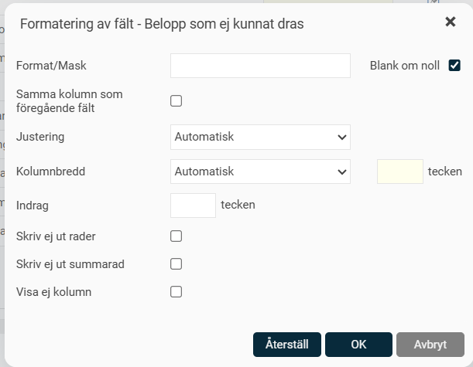The image size is (473, 367).
Task: Open the Justering dropdown
Action: (260, 137)
